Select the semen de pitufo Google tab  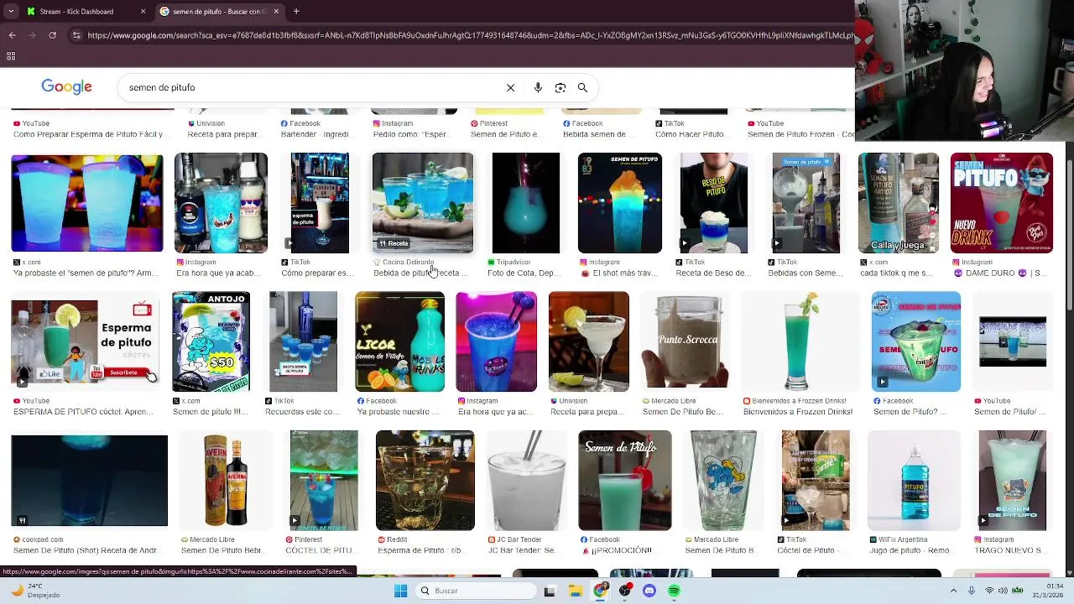(x=220, y=12)
